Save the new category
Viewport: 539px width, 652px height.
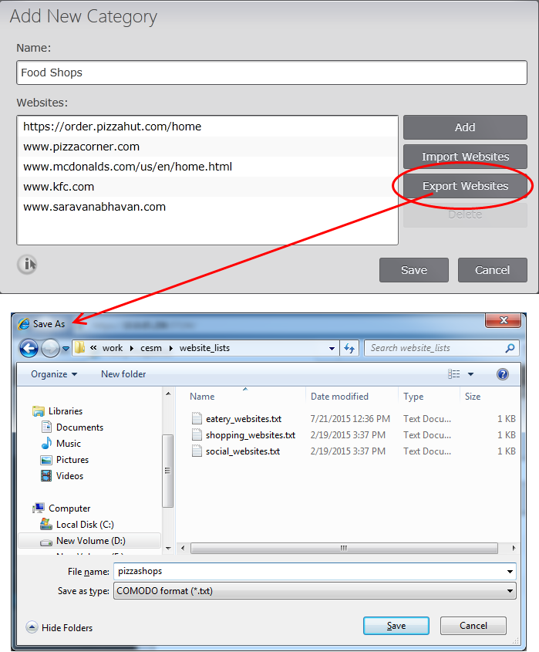[x=414, y=270]
